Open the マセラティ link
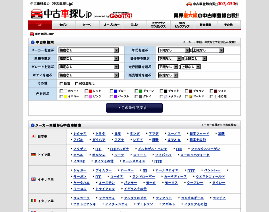 point(107,198)
